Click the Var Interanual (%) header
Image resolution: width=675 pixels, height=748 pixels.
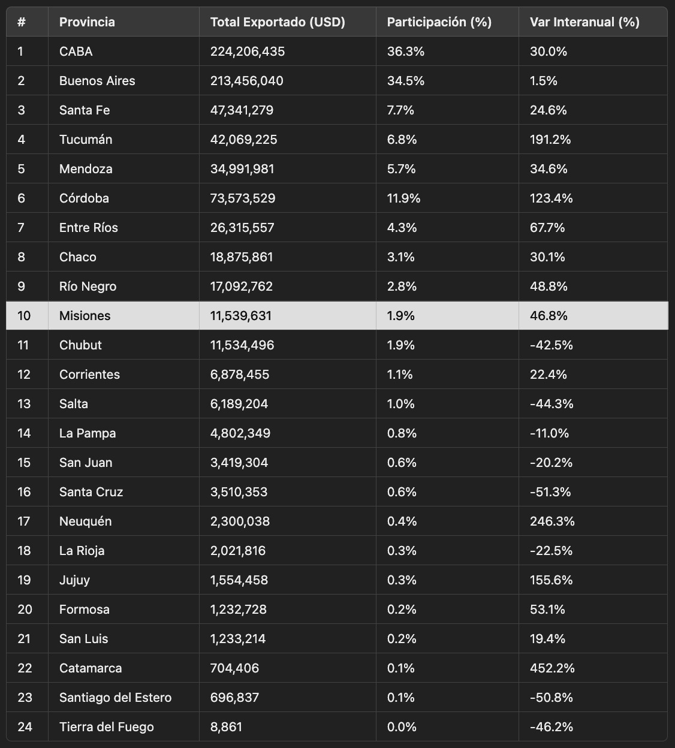(x=584, y=22)
